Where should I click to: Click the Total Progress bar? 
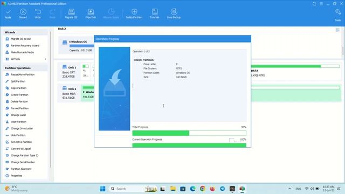pos(189,133)
